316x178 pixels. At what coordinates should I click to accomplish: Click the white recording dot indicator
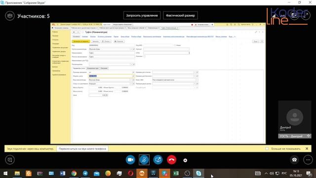pos(185,160)
